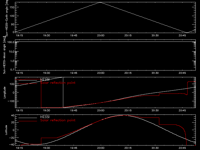The image size is (200, 150).
Task: Click the 20 tick in the Latitude plot
Action: click(13, 122)
